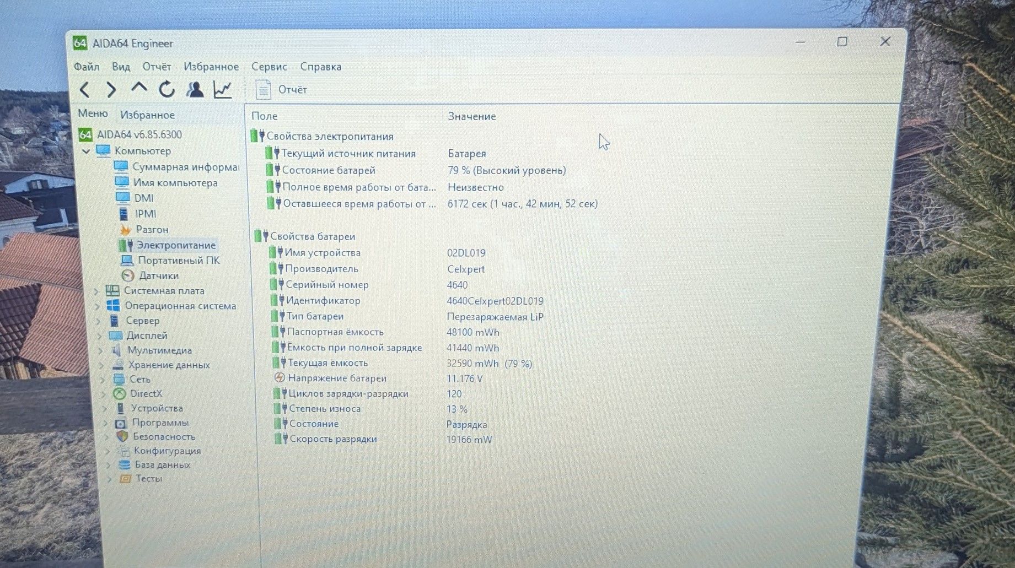Open the Отчёт menu in menu bar
Image resolution: width=1015 pixels, height=568 pixels.
pos(157,67)
